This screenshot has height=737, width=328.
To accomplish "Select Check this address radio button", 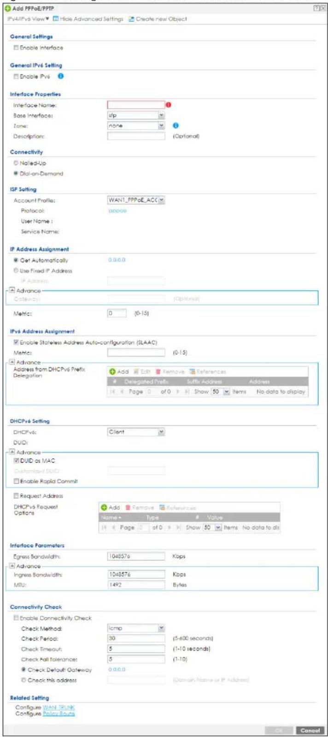I will [23, 680].
